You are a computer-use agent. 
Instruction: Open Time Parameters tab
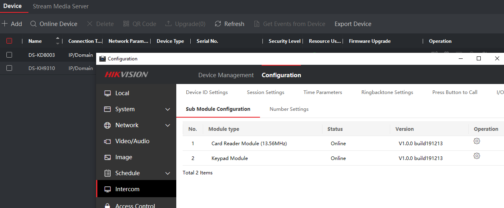tap(323, 92)
